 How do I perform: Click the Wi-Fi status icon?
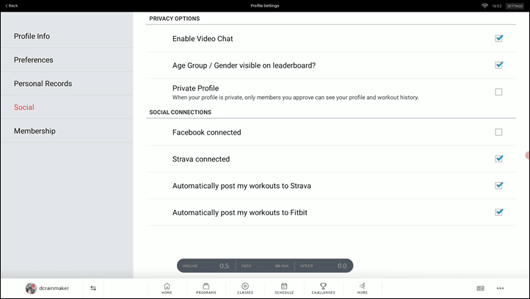(484, 6)
